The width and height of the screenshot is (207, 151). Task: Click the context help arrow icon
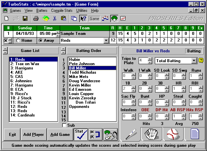tap(83, 18)
